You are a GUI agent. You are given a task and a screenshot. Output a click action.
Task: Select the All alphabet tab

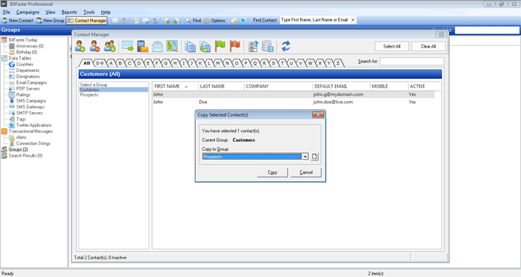tap(86, 63)
